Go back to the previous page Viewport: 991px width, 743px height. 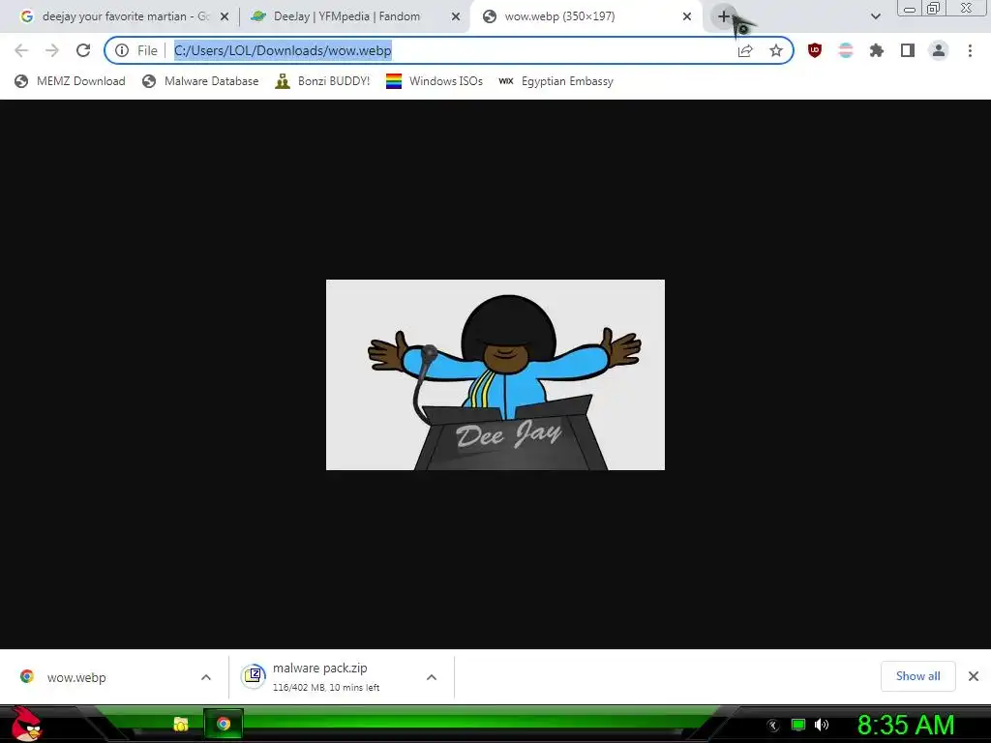coord(21,50)
